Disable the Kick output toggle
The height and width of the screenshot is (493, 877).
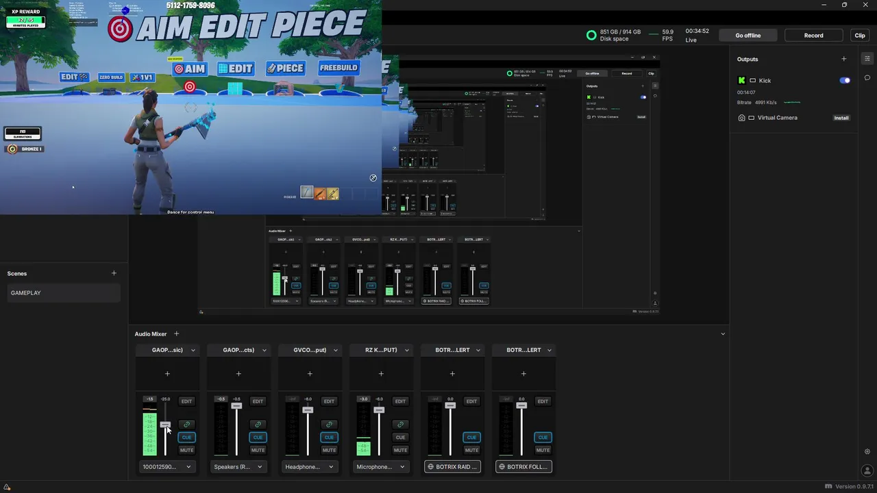(845, 80)
